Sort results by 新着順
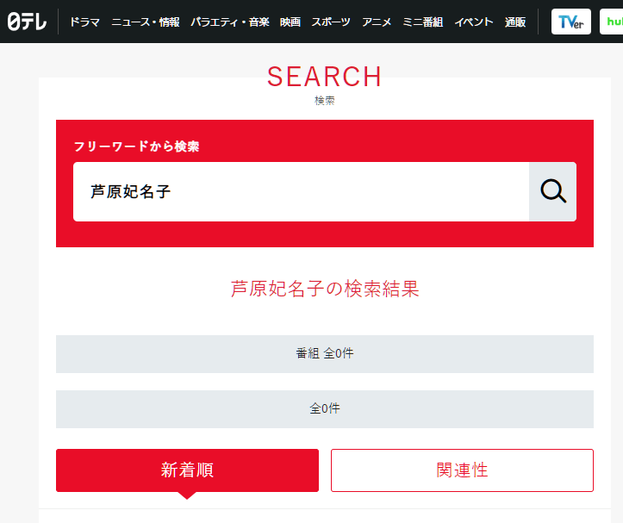This screenshot has height=523, width=623. 187,470
